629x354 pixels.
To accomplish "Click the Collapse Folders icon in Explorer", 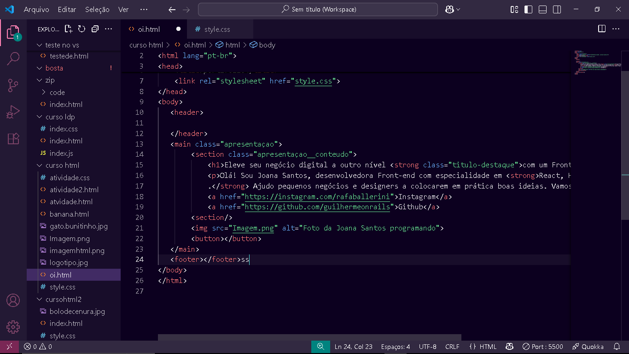I will click(x=95, y=29).
